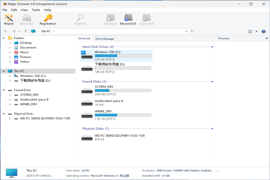Expand WD PC SN810 tree node
Screen dimensions: 270x180
(x=10, y=118)
